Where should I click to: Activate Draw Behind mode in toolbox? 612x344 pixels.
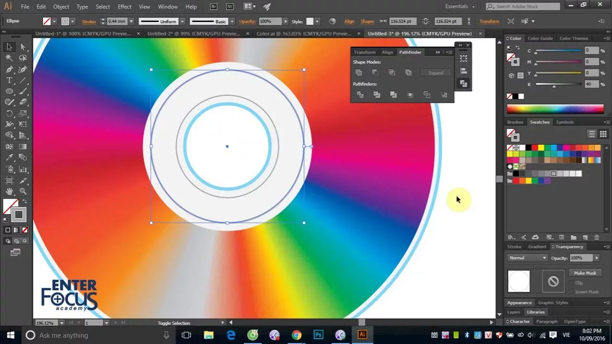(x=16, y=241)
